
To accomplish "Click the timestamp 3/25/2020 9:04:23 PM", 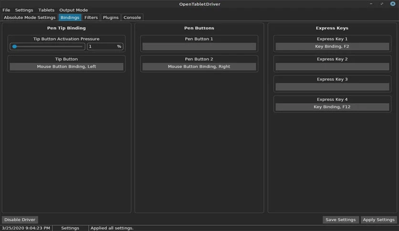I will (x=26, y=228).
